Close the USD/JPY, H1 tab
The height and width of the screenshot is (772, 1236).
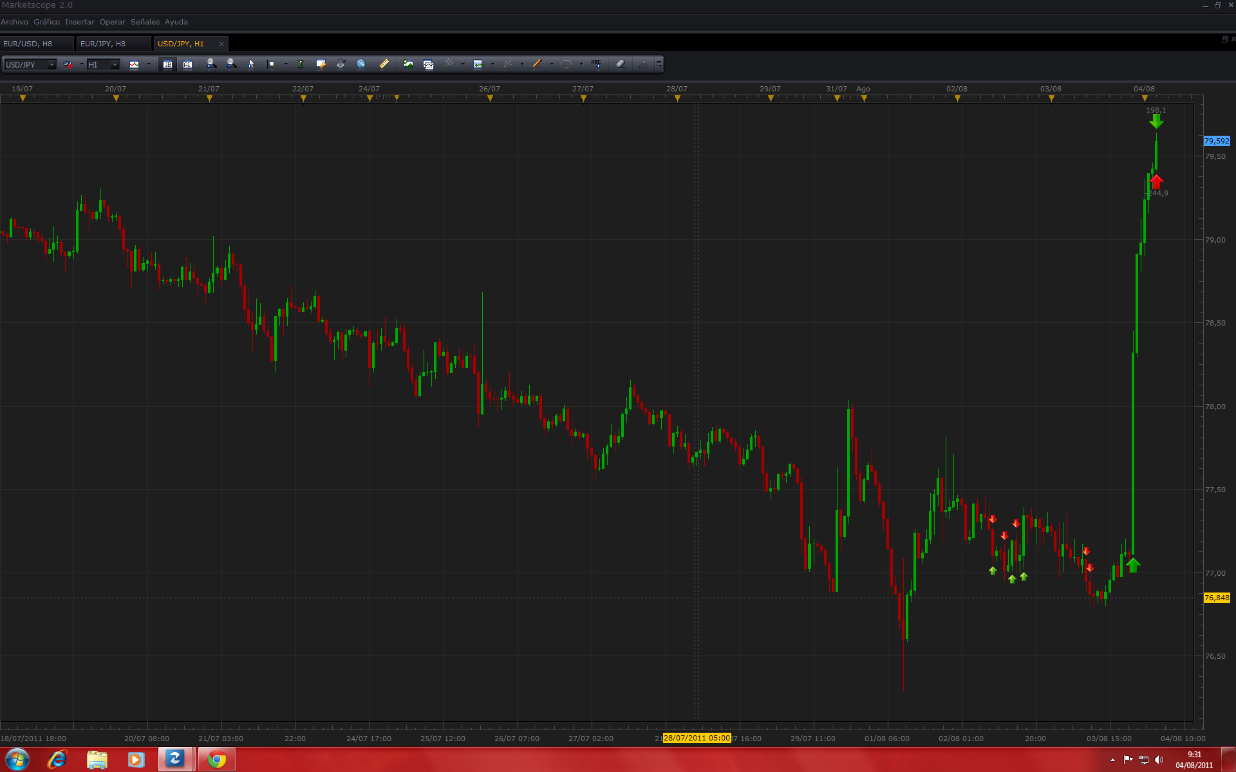(221, 44)
